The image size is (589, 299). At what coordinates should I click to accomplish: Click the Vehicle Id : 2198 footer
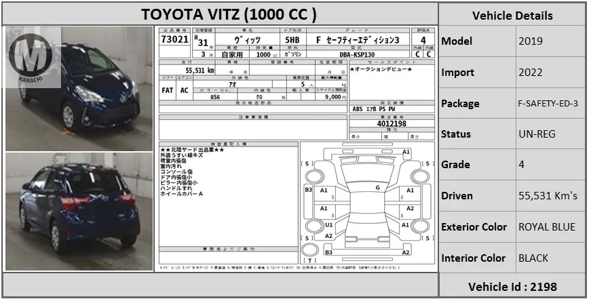tap(512, 287)
